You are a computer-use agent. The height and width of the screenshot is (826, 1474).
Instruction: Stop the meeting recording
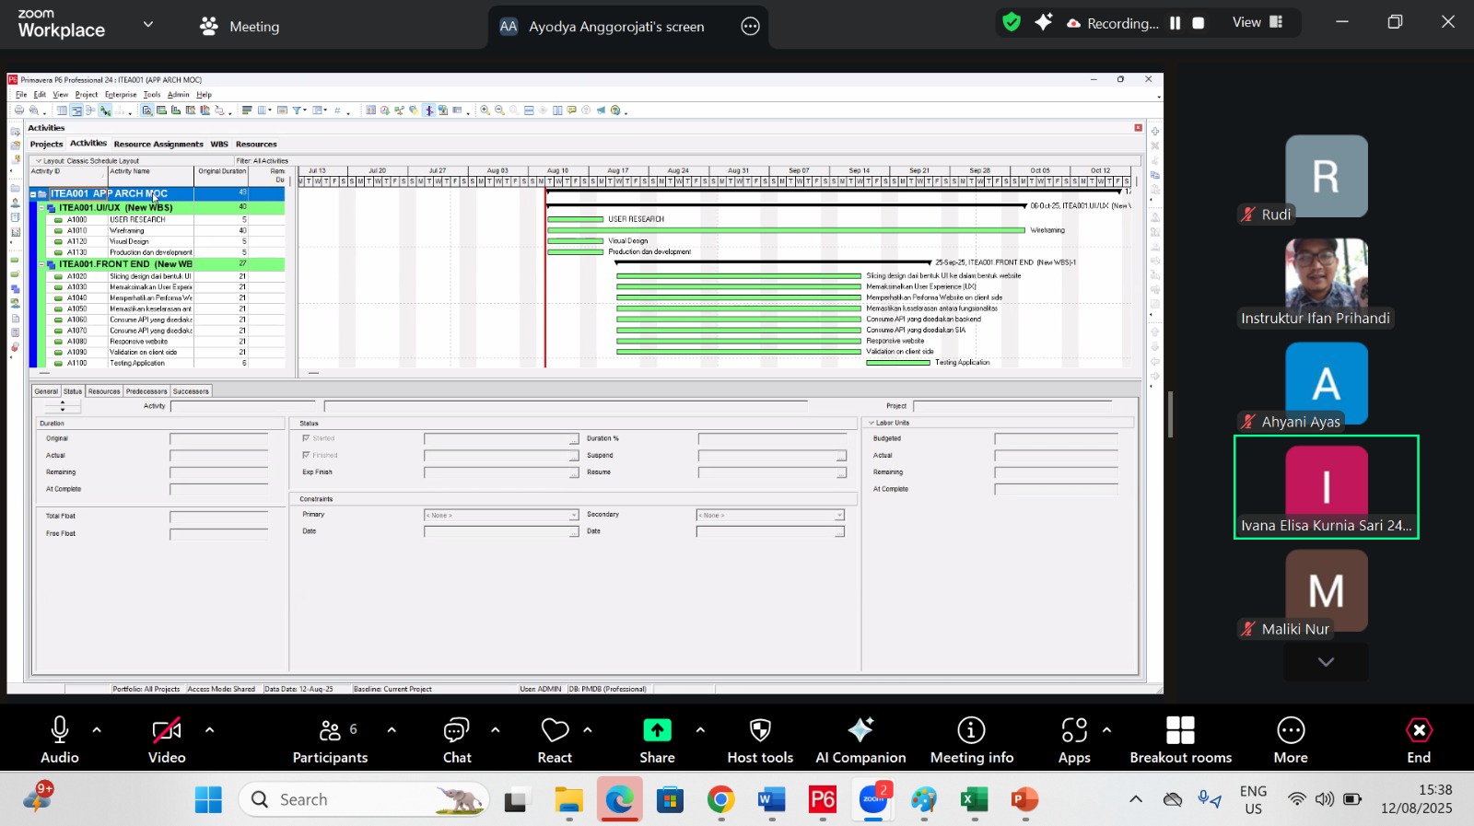click(1199, 24)
